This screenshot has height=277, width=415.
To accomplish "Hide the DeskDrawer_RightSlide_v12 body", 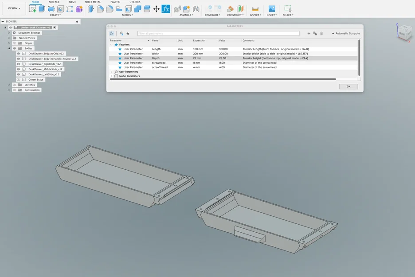I will click(x=19, y=64).
